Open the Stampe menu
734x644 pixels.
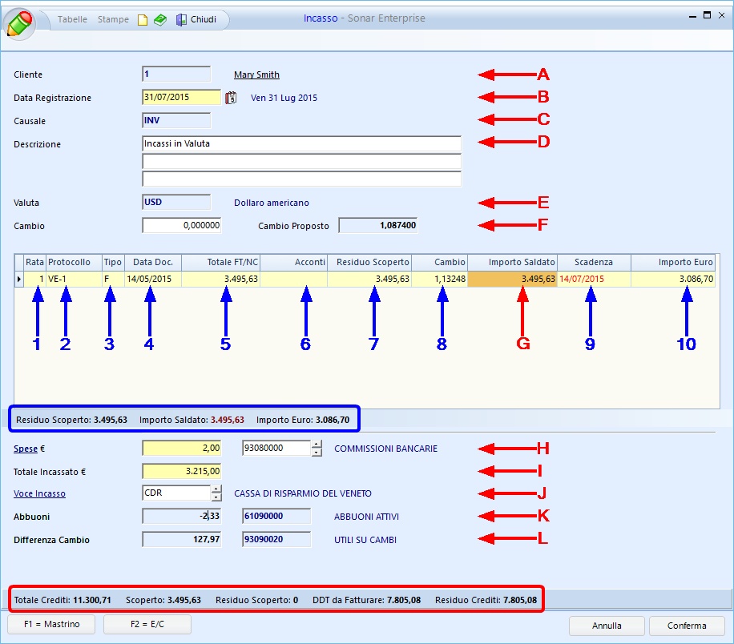tap(113, 19)
